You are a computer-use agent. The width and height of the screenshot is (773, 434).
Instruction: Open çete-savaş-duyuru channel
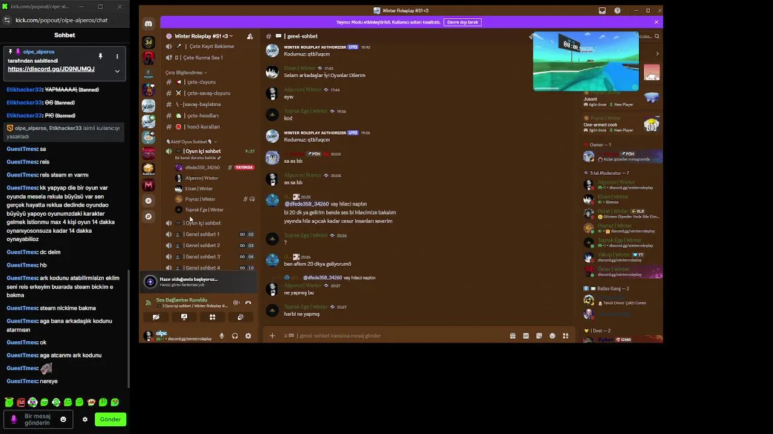point(208,93)
